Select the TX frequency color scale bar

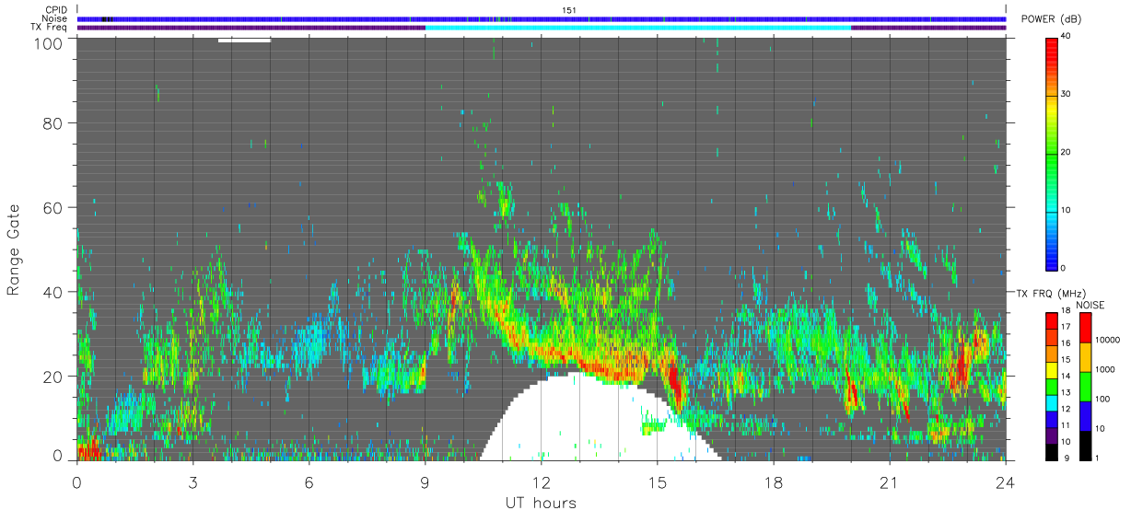[x=1052, y=387]
